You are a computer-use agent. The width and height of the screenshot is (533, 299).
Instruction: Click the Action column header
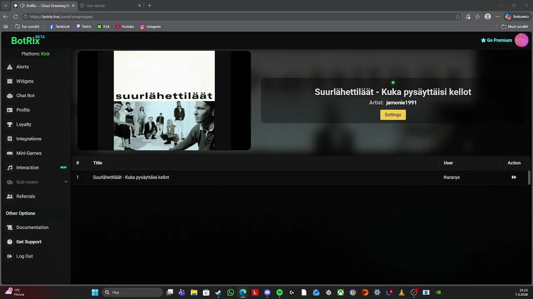pos(514,163)
